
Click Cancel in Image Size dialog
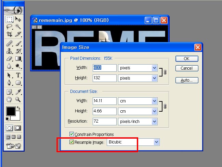187,68
